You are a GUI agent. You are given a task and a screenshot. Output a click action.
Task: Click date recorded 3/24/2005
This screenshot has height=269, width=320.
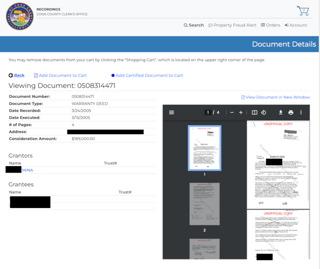click(81, 111)
